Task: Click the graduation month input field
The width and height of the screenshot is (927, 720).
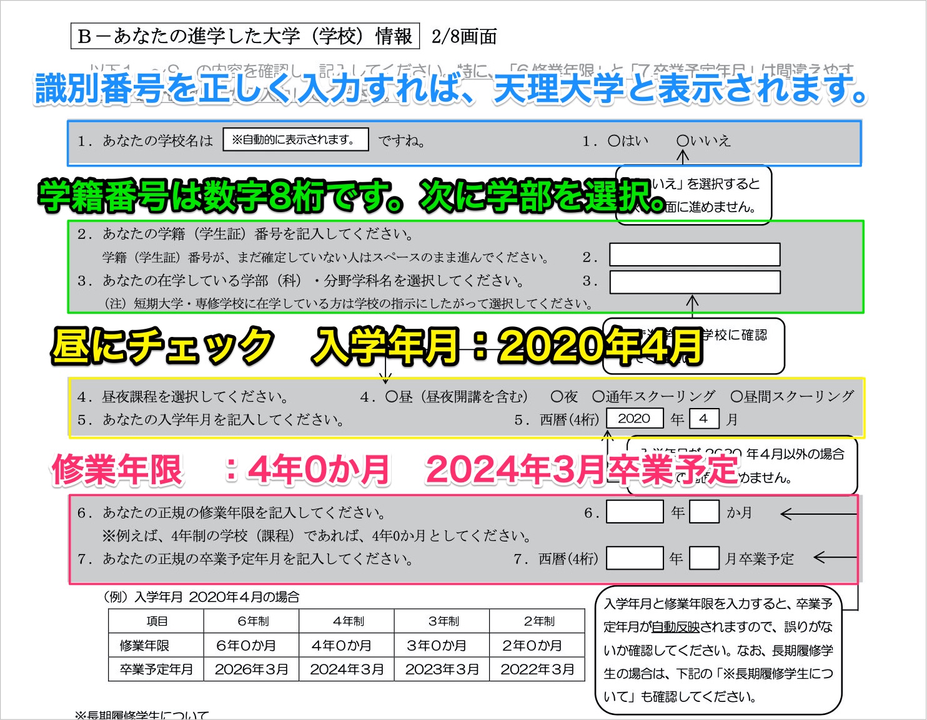Action: pos(704,558)
